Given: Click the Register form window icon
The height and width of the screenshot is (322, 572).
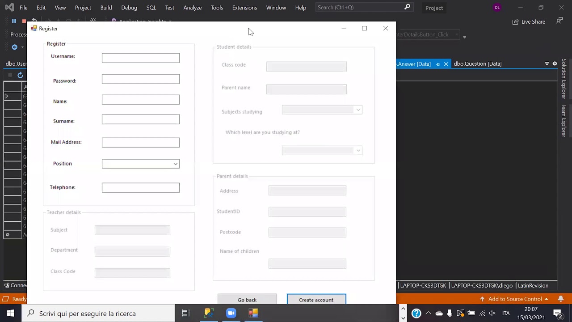Looking at the screenshot, I should 34,28.
